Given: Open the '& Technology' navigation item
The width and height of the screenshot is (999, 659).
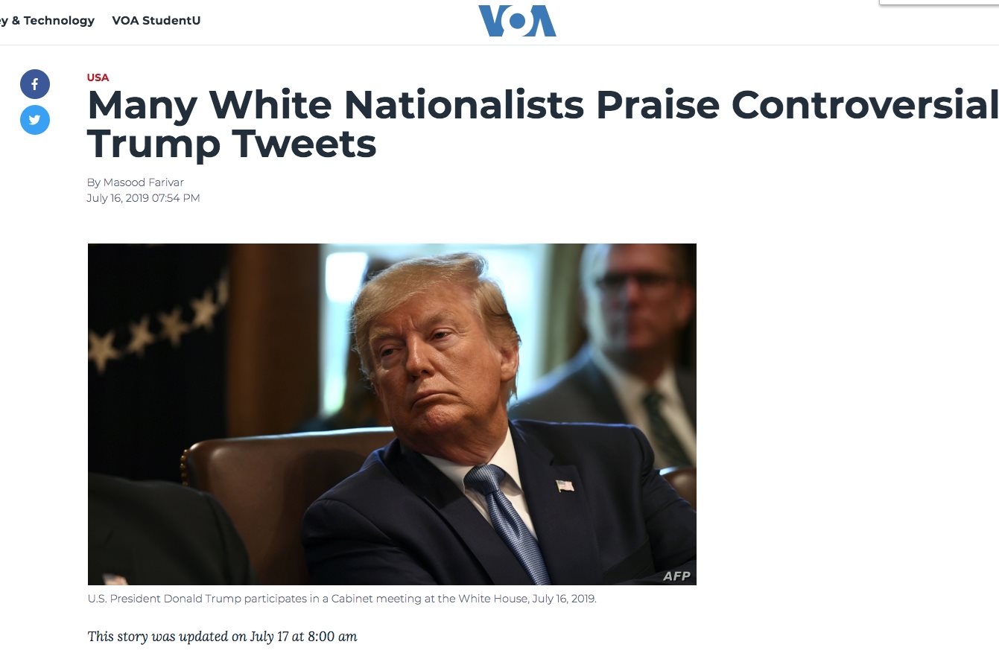Looking at the screenshot, I should [x=48, y=20].
